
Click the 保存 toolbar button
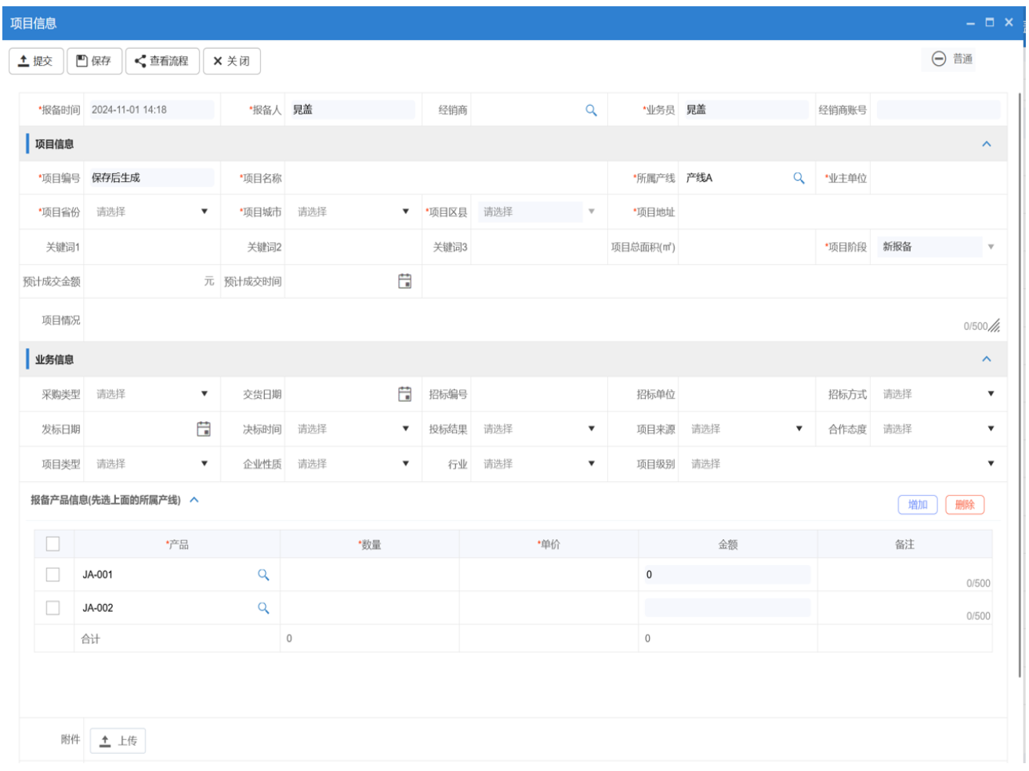click(x=94, y=61)
